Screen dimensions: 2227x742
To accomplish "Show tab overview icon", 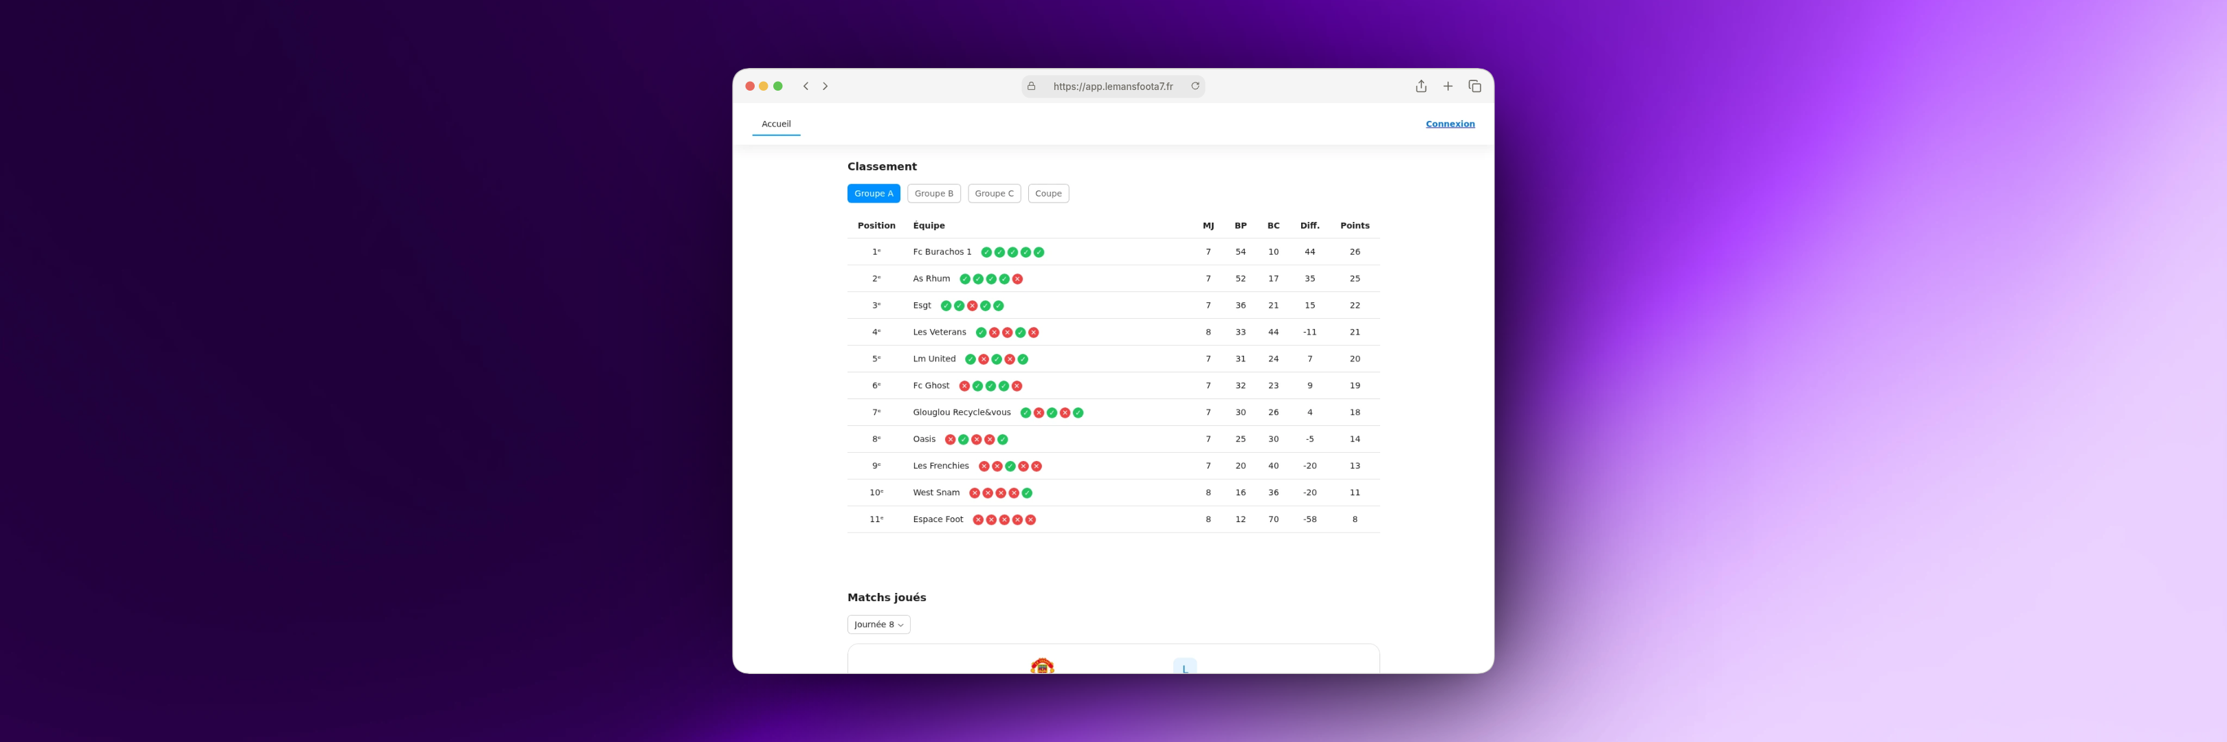I will 1474,87.
